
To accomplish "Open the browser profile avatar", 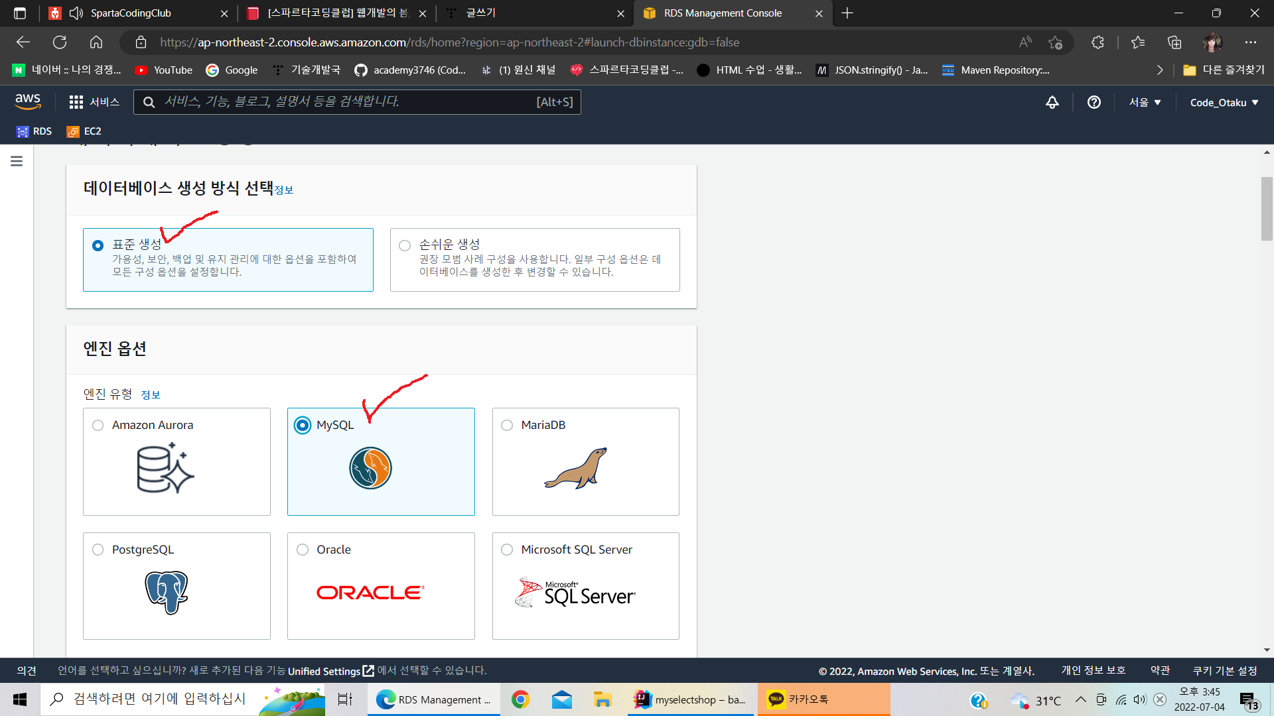I will (x=1212, y=42).
